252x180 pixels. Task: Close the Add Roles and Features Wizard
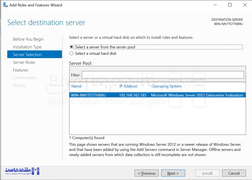coord(245,5)
